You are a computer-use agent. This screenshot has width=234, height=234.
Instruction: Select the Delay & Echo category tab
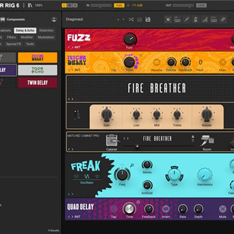coord(25,31)
